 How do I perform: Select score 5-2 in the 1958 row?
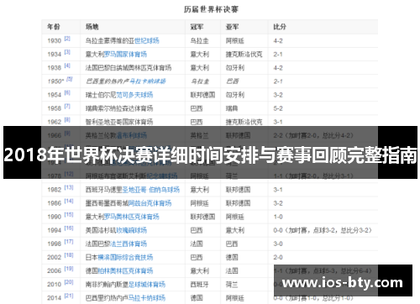tap(278, 108)
